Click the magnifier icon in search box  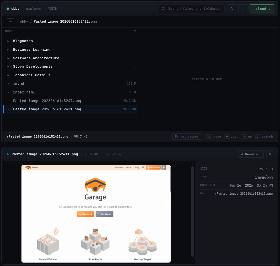click(163, 9)
